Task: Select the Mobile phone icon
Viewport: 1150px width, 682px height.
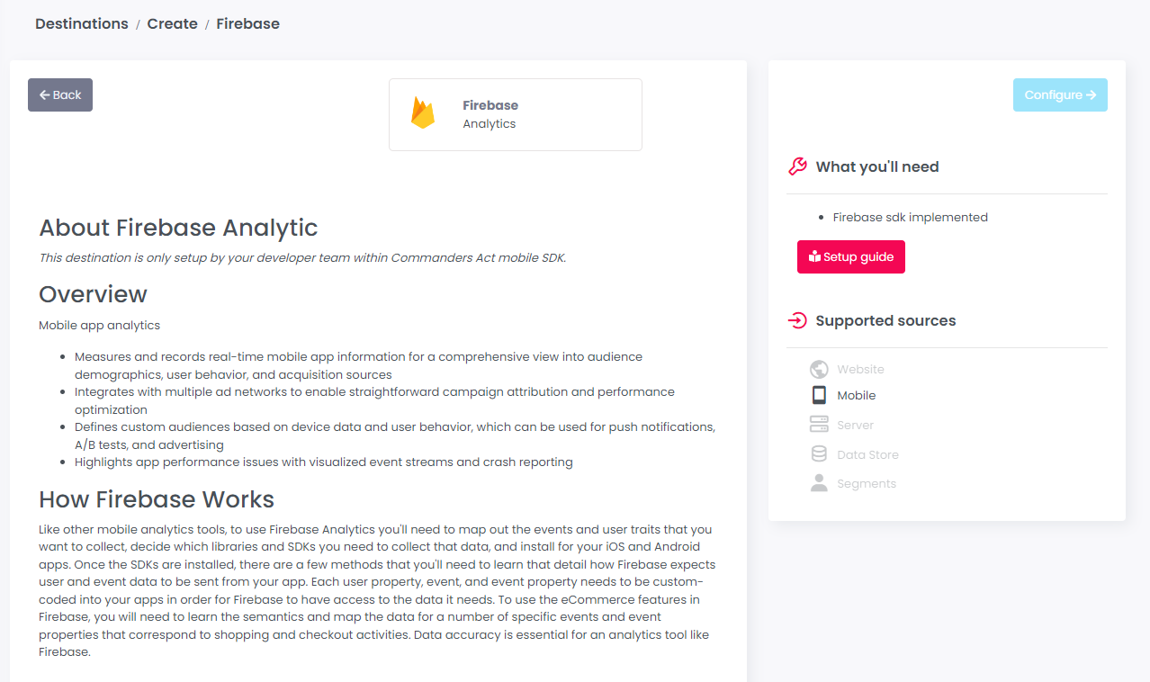Action: (819, 395)
